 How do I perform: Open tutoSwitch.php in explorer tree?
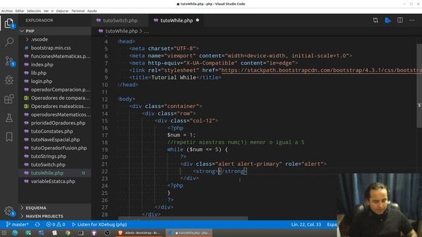click(x=55, y=165)
